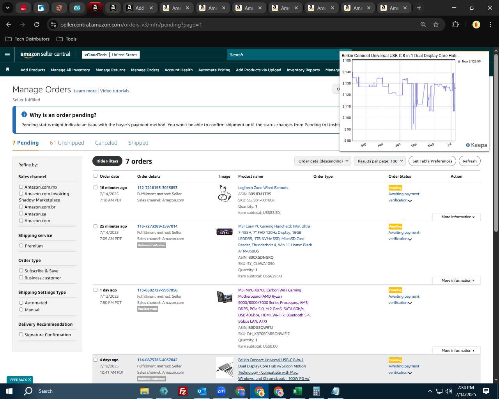Open Outlook from the taskbar
The height and width of the screenshot is (399, 499).
click(x=202, y=391)
